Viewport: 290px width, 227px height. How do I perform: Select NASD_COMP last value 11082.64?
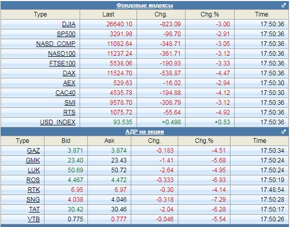(x=119, y=44)
